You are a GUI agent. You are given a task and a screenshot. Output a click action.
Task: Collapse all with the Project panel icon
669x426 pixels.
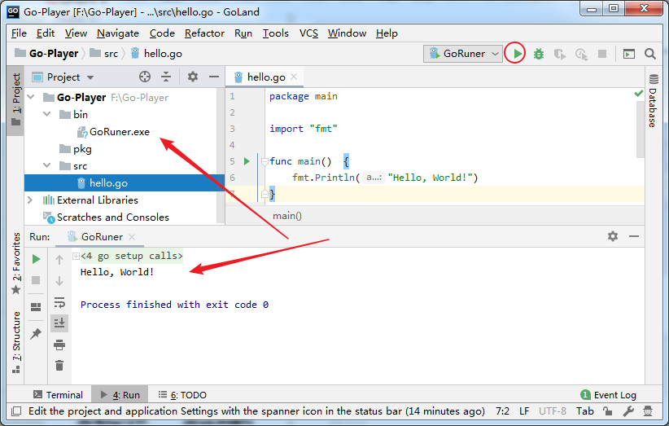click(x=166, y=77)
